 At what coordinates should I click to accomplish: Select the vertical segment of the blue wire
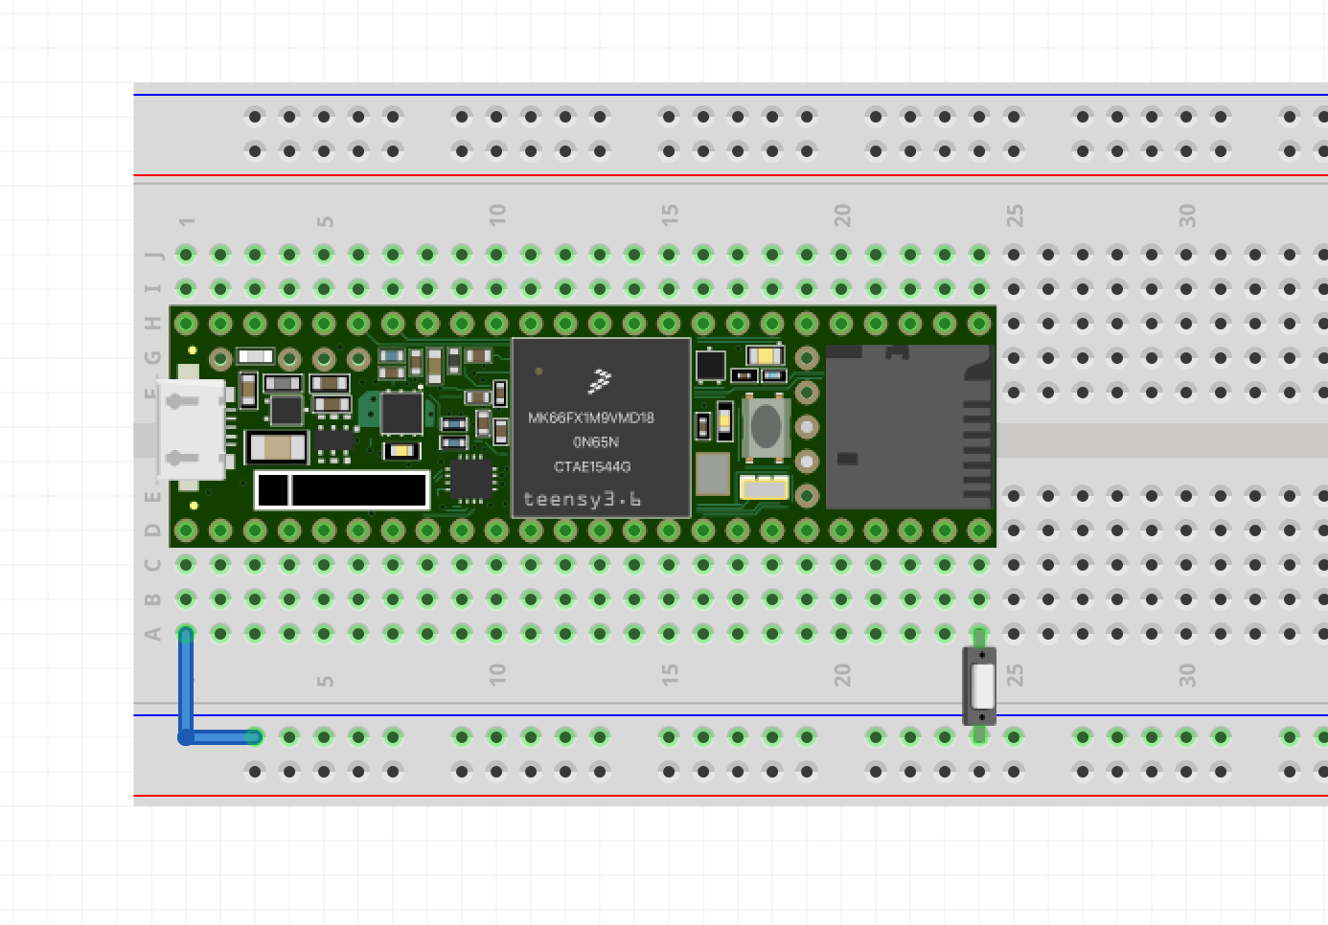(186, 685)
